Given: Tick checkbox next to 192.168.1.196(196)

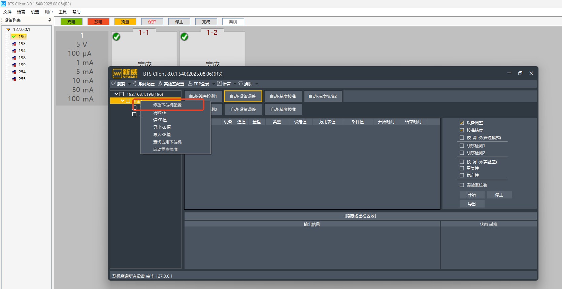Looking at the screenshot, I should tap(122, 94).
